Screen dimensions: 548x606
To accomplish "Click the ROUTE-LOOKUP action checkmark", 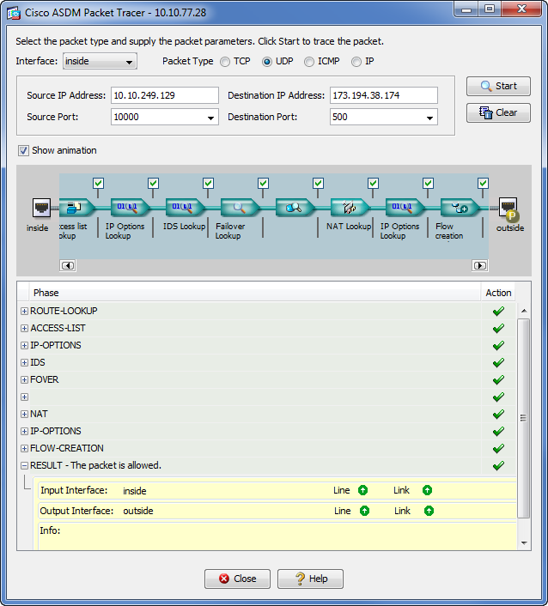I will tap(498, 311).
